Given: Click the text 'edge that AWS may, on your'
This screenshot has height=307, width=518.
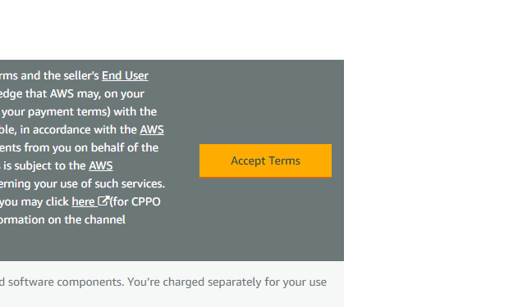Looking at the screenshot, I should coord(72,94).
